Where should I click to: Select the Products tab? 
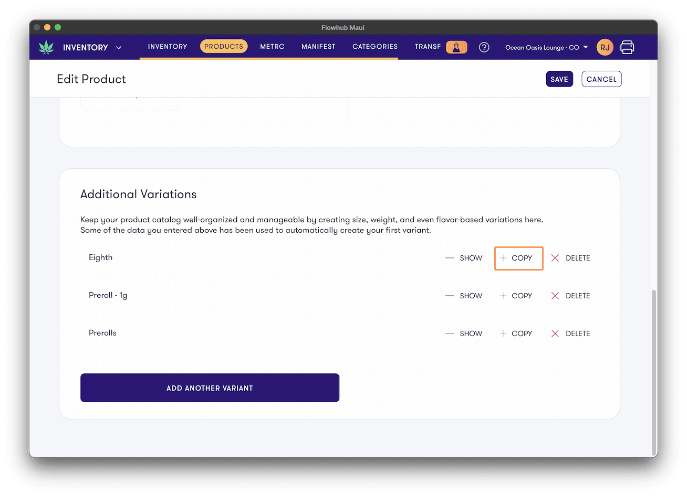pos(224,47)
